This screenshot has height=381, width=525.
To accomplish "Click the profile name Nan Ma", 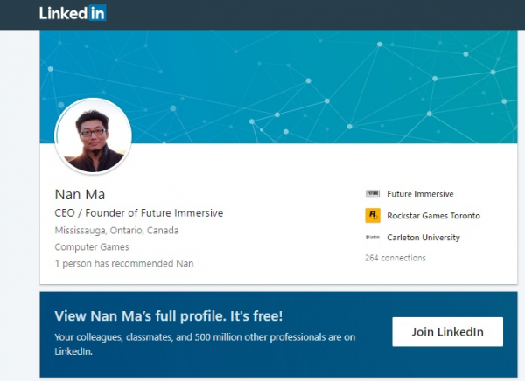I will (80, 194).
